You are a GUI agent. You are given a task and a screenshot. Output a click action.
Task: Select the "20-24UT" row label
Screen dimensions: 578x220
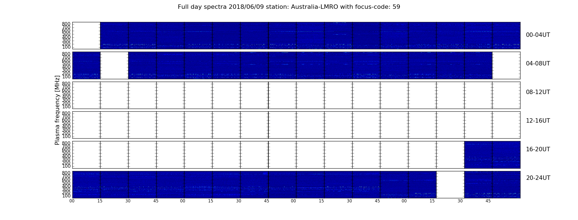point(538,178)
